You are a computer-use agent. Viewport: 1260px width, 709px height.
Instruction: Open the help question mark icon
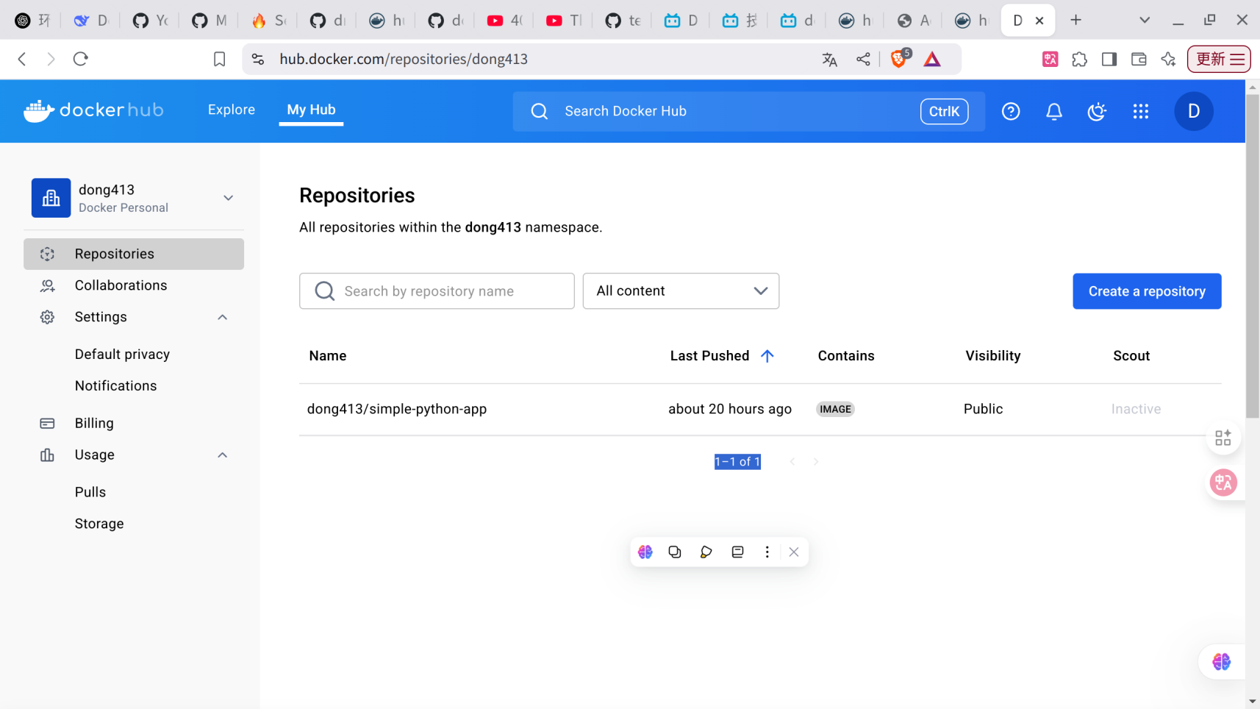point(1011,111)
